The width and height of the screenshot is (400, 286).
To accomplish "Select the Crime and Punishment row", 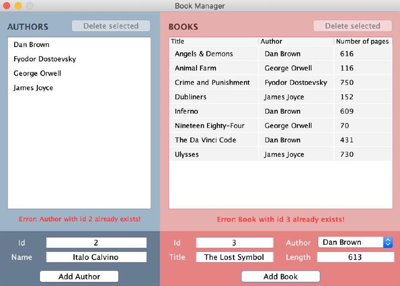I will click(x=212, y=83).
